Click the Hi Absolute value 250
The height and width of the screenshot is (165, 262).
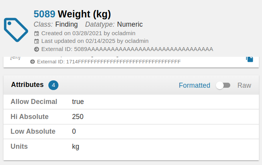pos(78,117)
